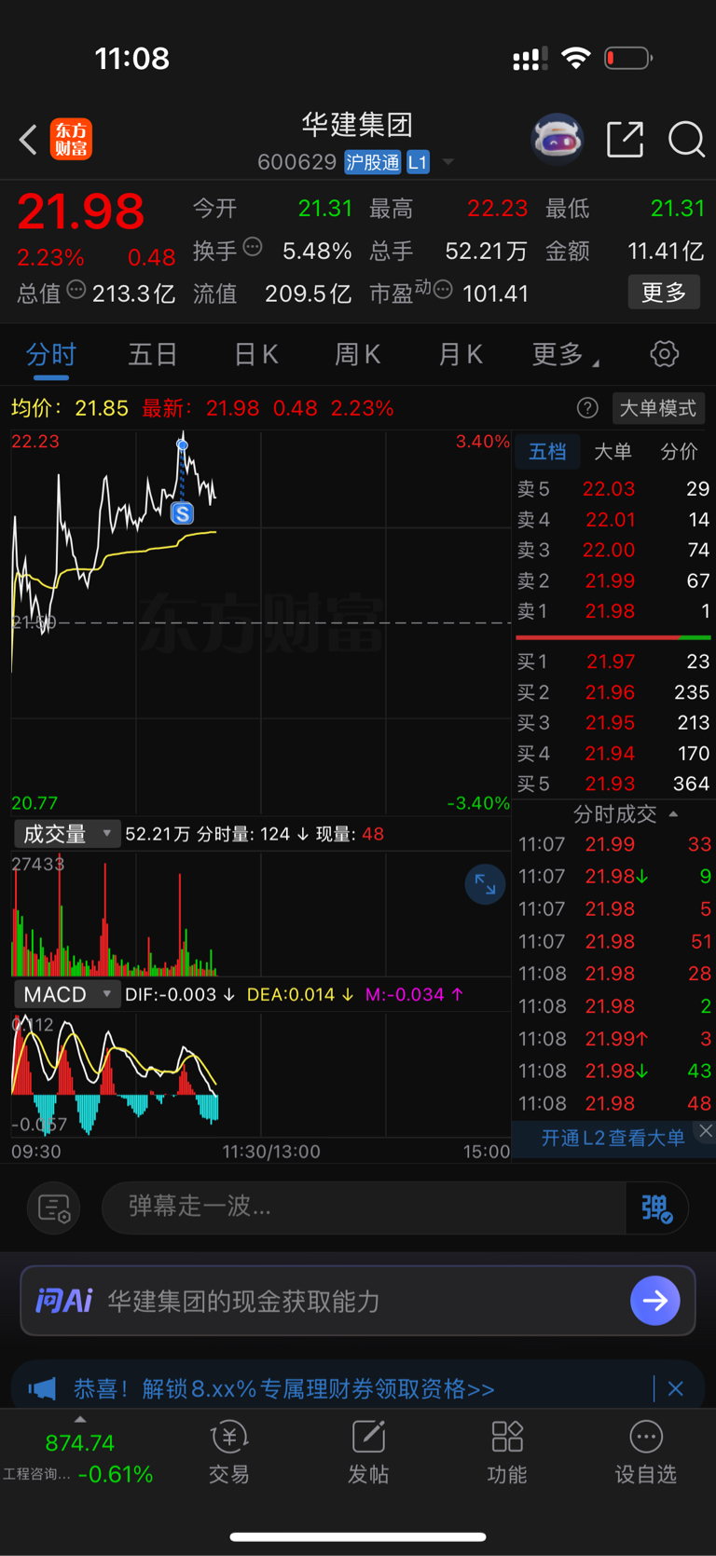Tap the info icon next to 总值

(76, 290)
